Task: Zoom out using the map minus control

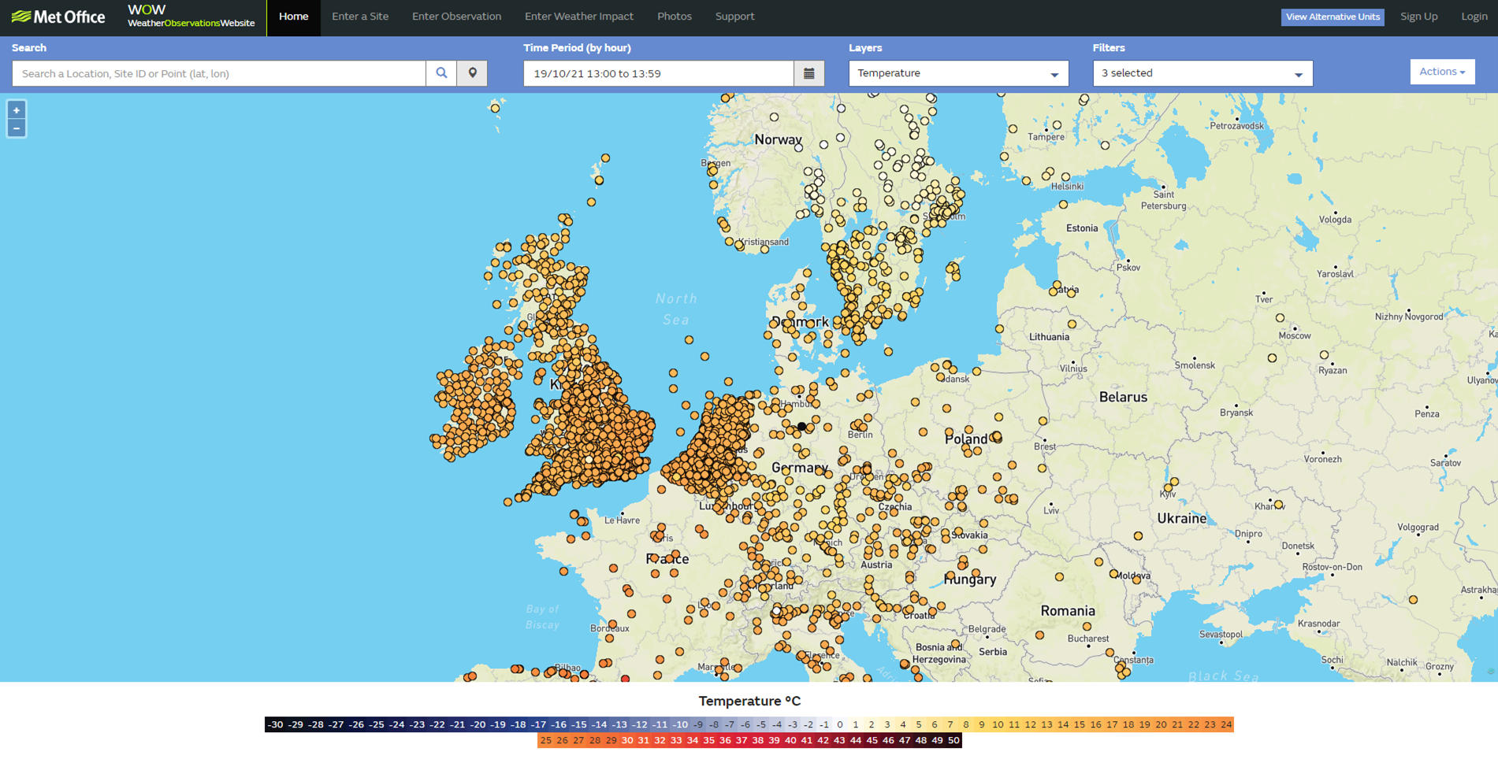Action: click(16, 127)
